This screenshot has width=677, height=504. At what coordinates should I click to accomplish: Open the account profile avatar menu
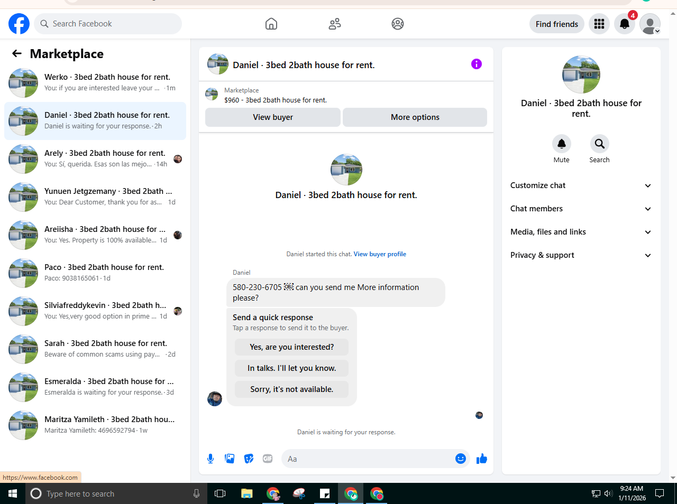(x=650, y=24)
